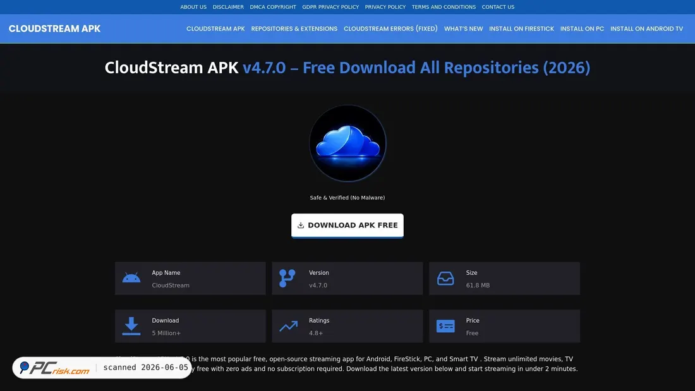Screen dimensions: 695x391
Task: Open DMCA Copyright page
Action: coord(273,7)
